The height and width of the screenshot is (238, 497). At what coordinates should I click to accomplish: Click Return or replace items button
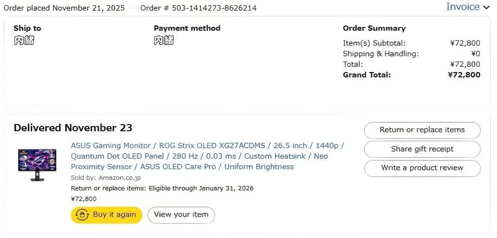[x=422, y=130]
